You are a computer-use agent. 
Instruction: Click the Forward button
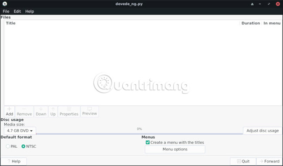point(269,161)
